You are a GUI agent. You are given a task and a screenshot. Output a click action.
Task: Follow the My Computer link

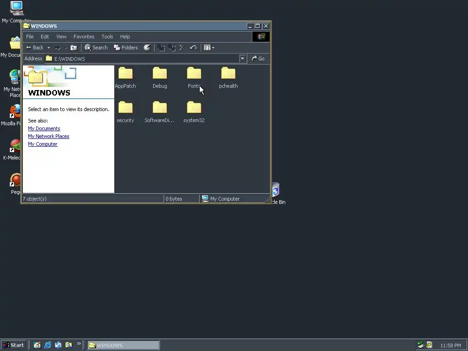click(x=43, y=144)
